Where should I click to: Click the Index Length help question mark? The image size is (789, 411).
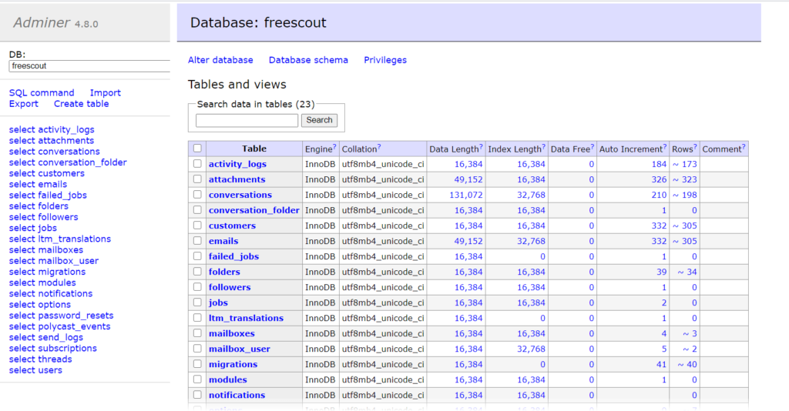pyautogui.click(x=543, y=147)
